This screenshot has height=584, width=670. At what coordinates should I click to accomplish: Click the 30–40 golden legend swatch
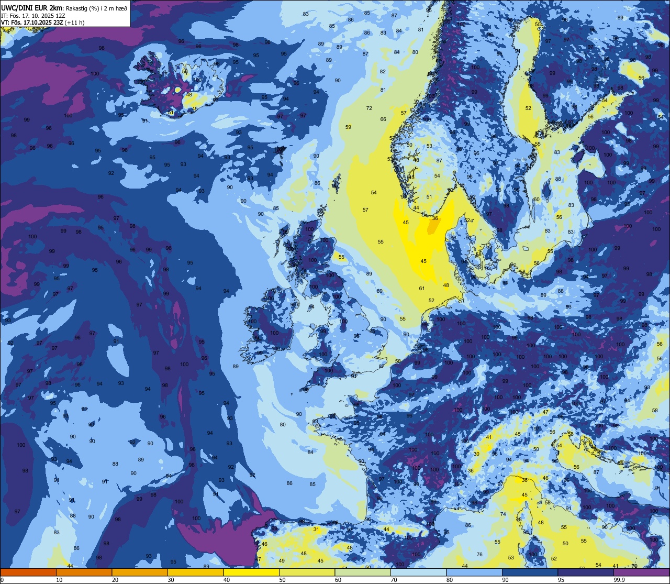(195, 572)
